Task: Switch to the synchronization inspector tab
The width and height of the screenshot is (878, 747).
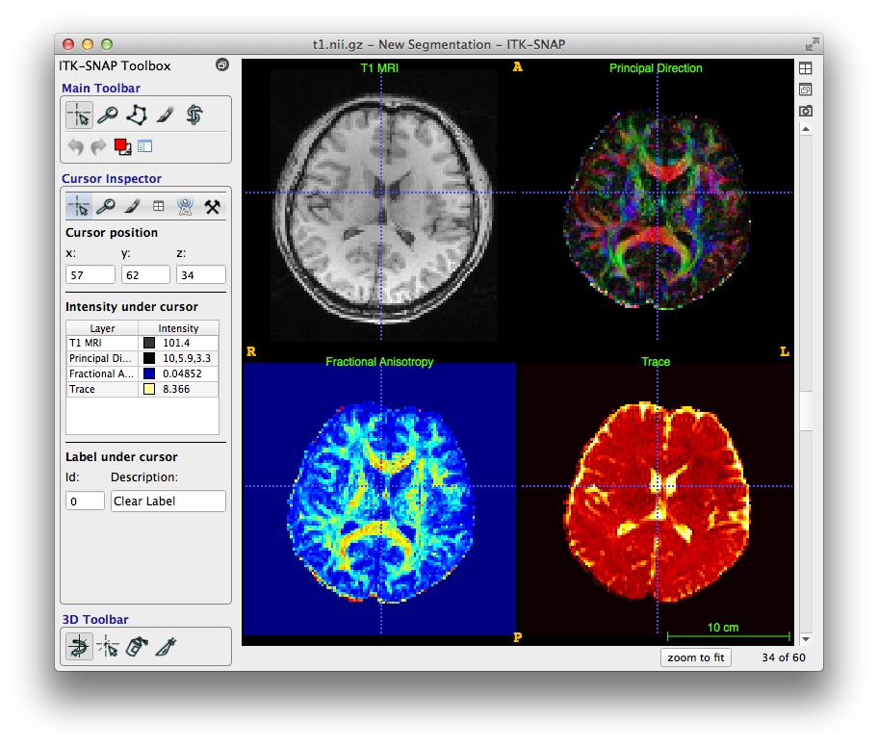Action: 185,206
